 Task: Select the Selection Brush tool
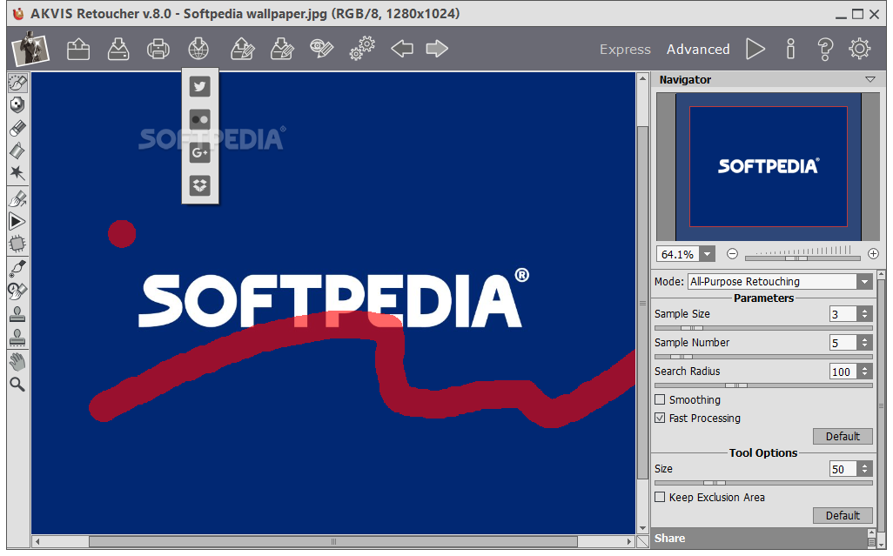tap(17, 83)
